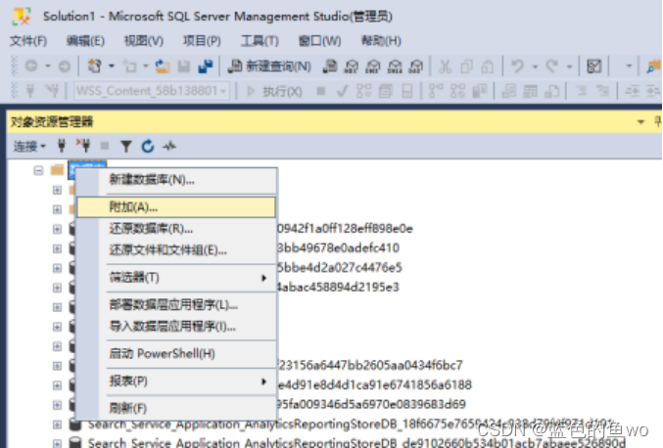Choose 附加(A)... in context menu
663x448 pixels.
tap(176, 207)
